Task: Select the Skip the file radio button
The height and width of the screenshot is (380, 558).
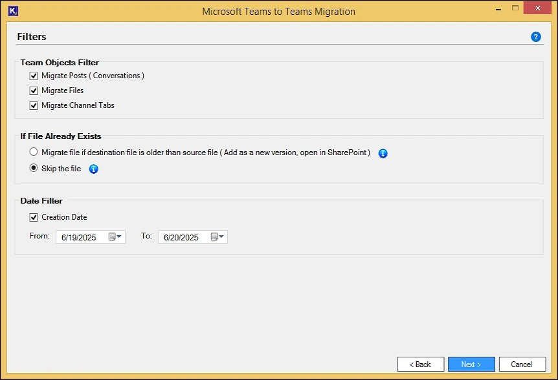Action: pyautogui.click(x=34, y=168)
